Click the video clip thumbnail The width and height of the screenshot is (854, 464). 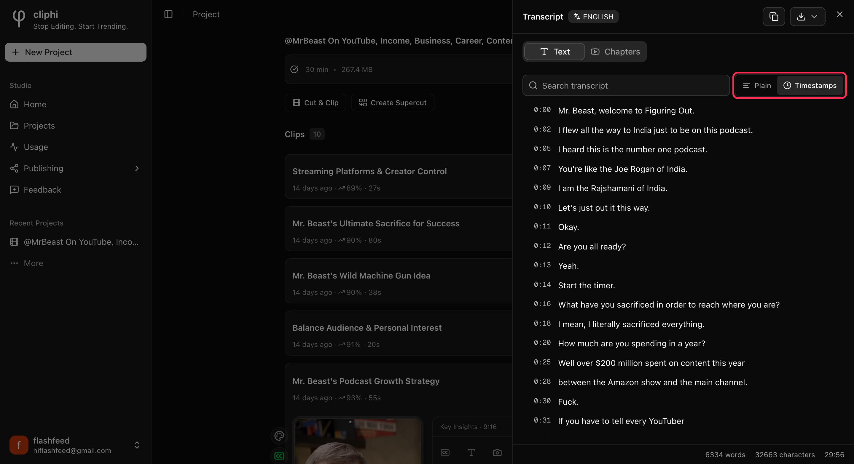357,441
